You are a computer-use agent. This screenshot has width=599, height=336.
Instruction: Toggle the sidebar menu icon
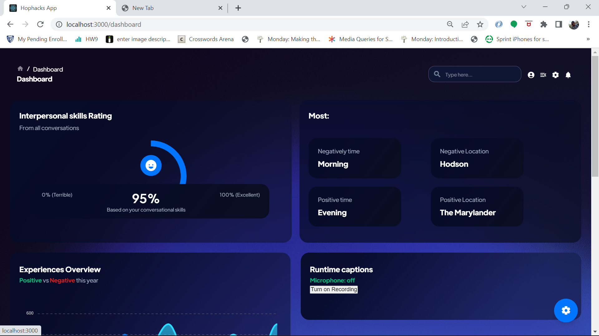[x=543, y=75]
